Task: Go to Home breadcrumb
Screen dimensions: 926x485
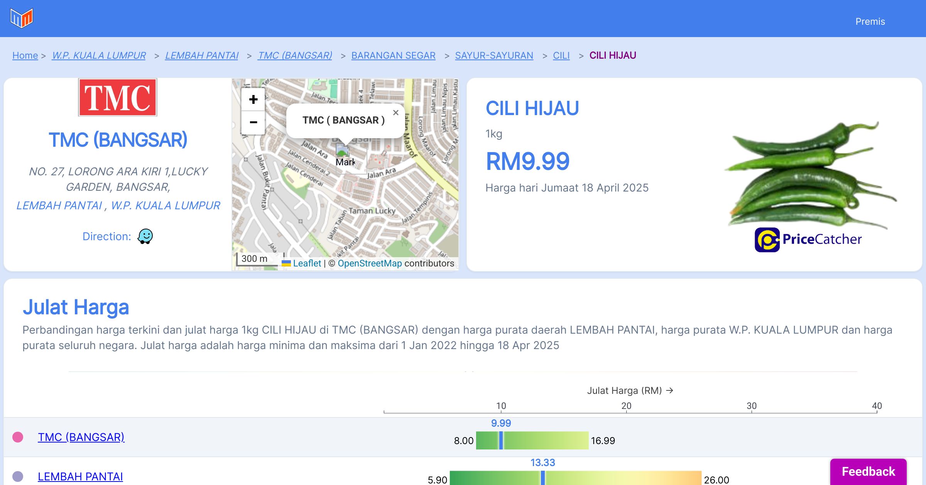Action: click(25, 56)
